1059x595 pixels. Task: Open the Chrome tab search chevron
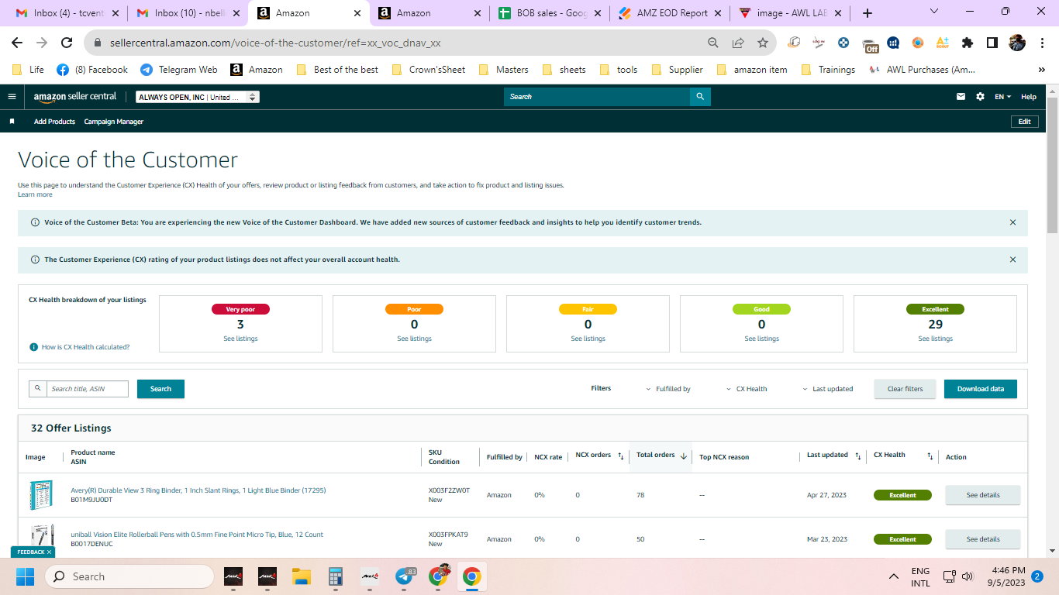pos(933,12)
